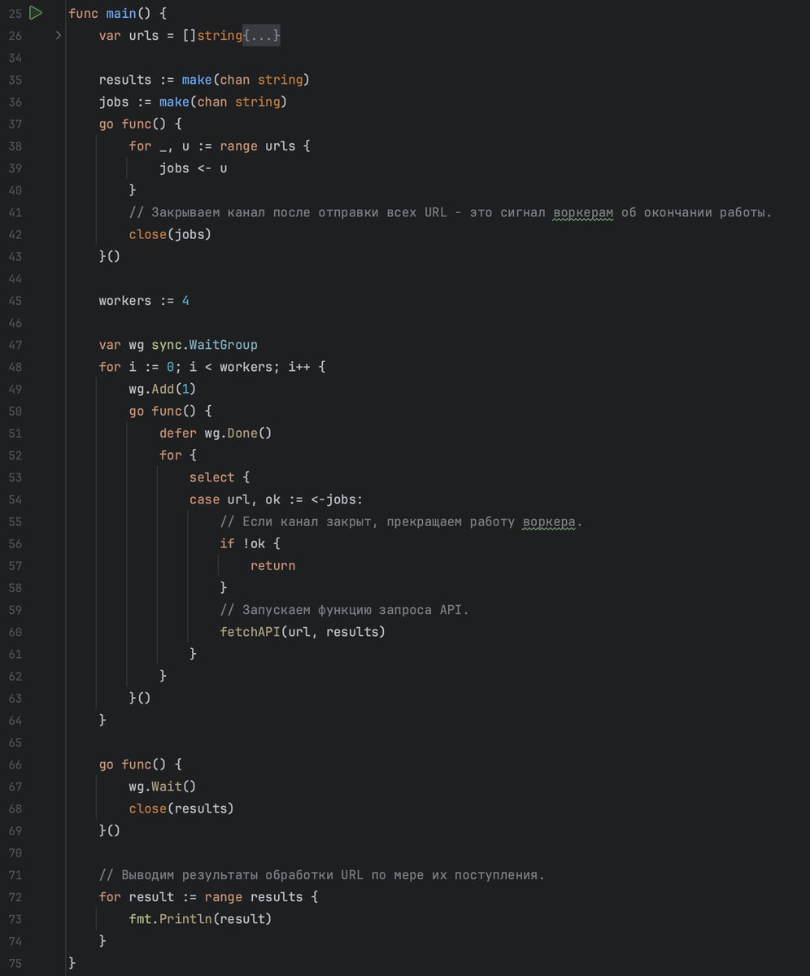Expand the folded urls block chevron
The image size is (810, 976).
[59, 36]
